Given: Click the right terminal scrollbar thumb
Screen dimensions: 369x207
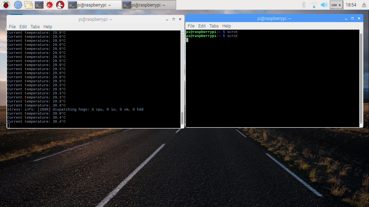Looking at the screenshot, I should pos(361,78).
